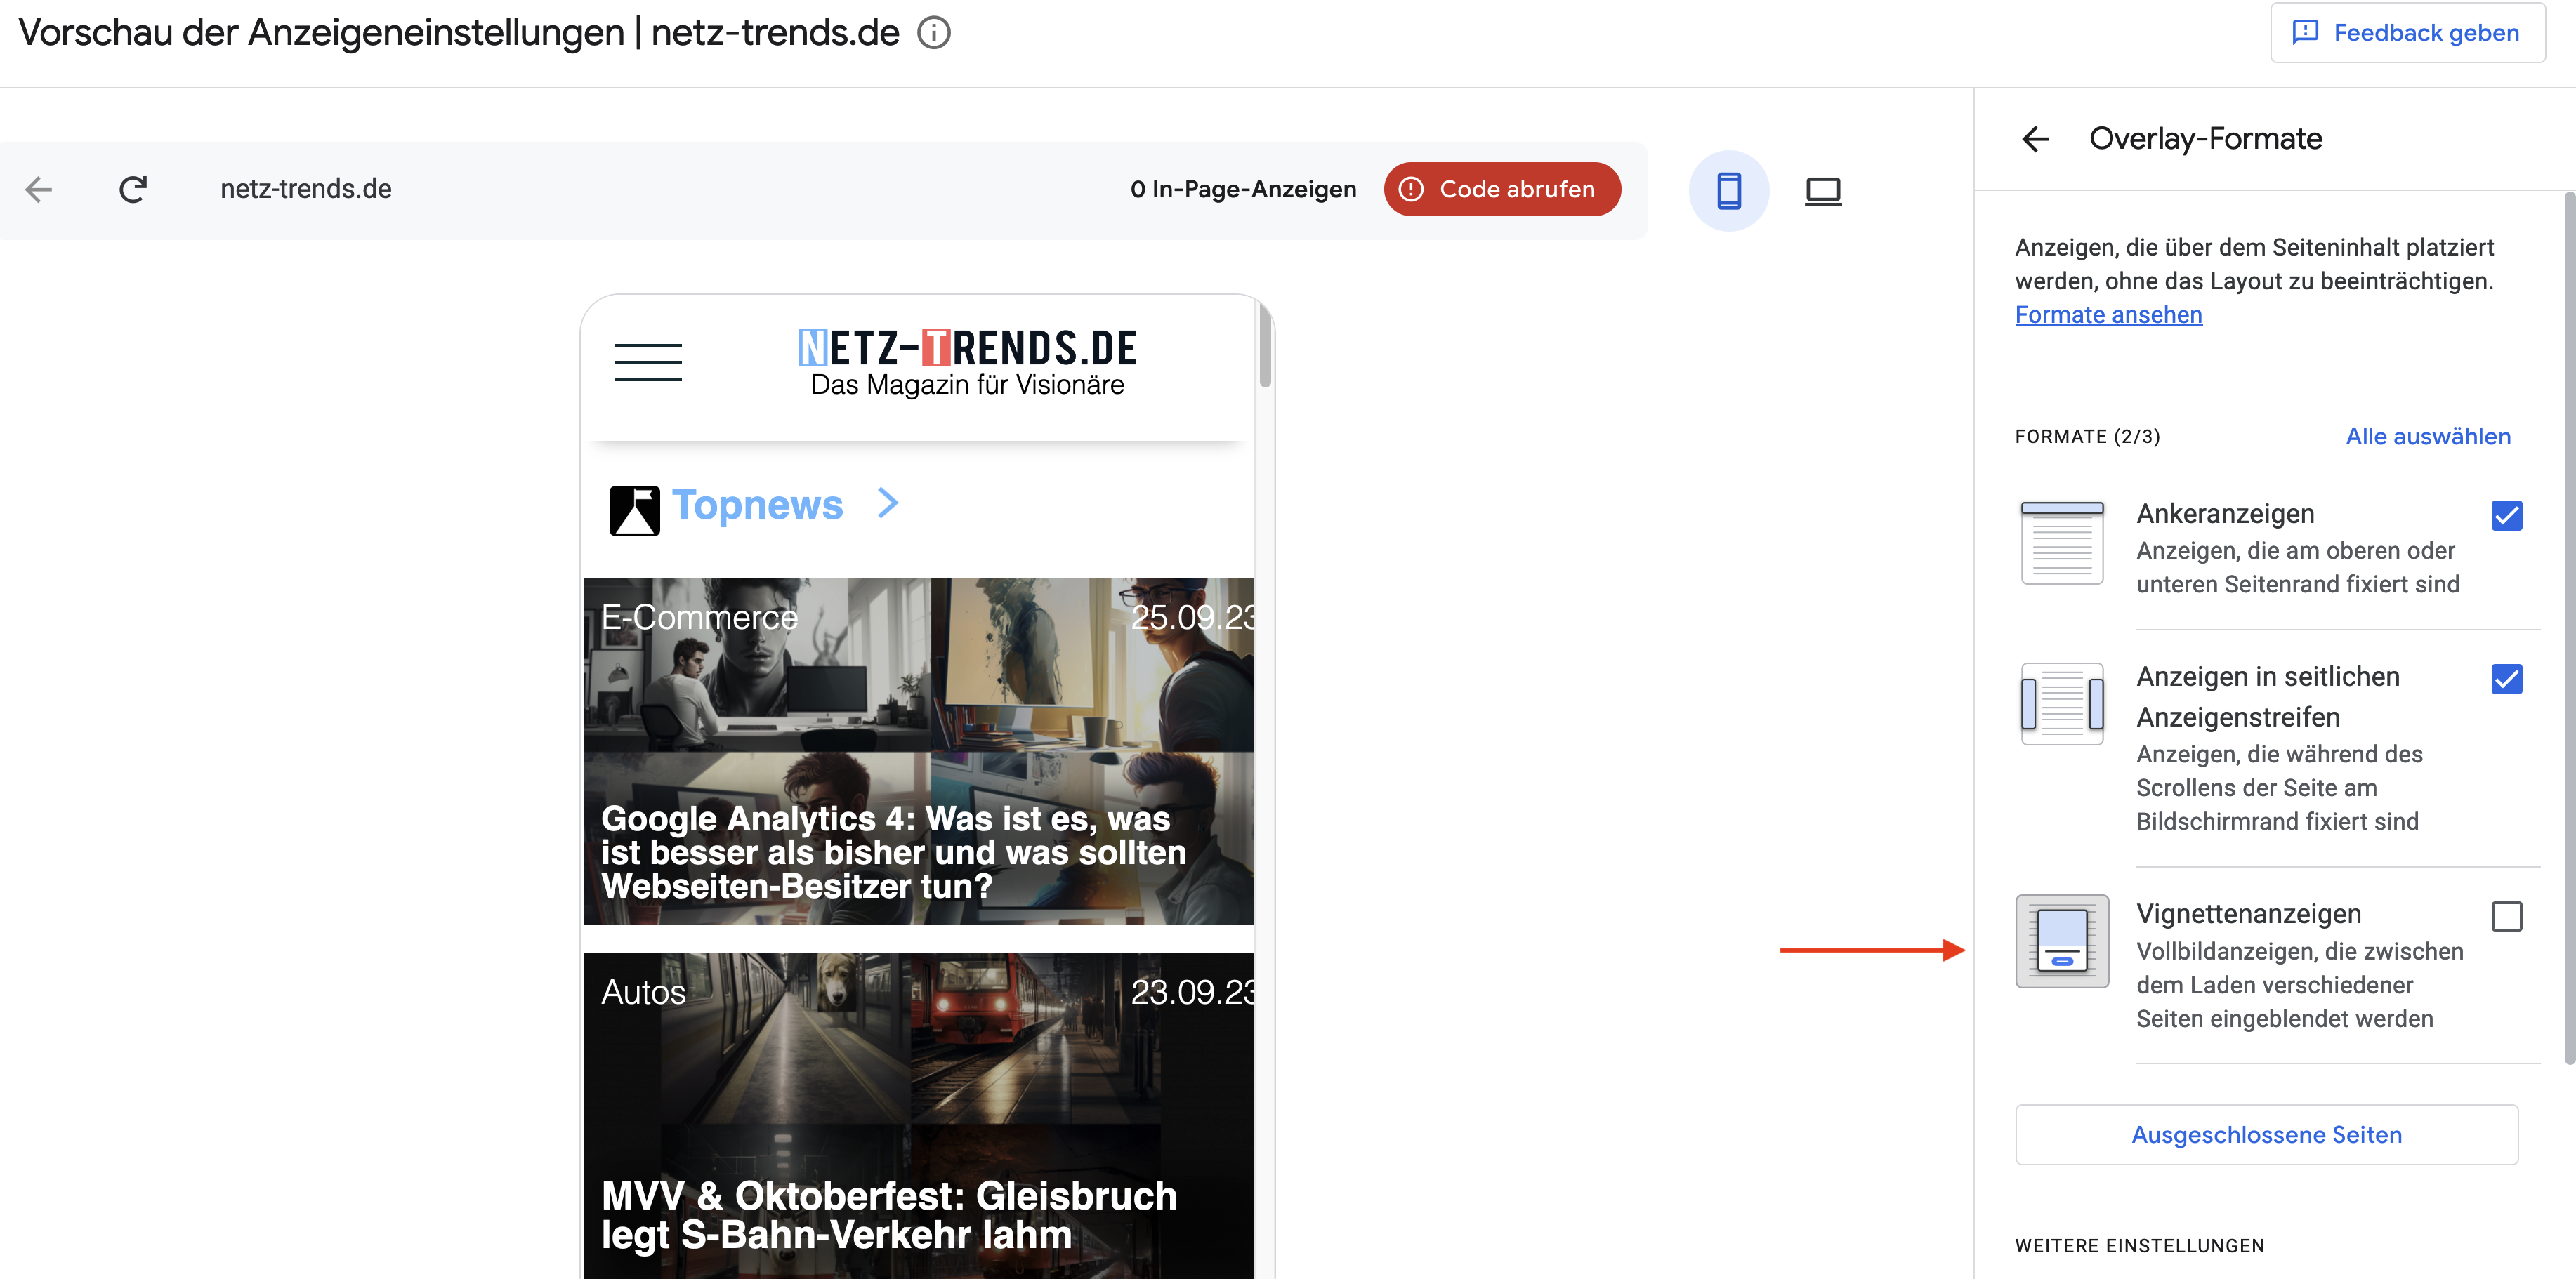Collapse Overlay-Formate with the back arrow
The height and width of the screenshot is (1279, 2576).
(x=2036, y=140)
